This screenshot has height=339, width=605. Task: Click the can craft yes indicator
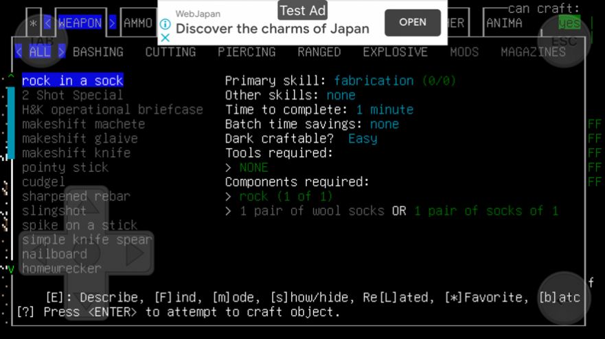point(569,23)
